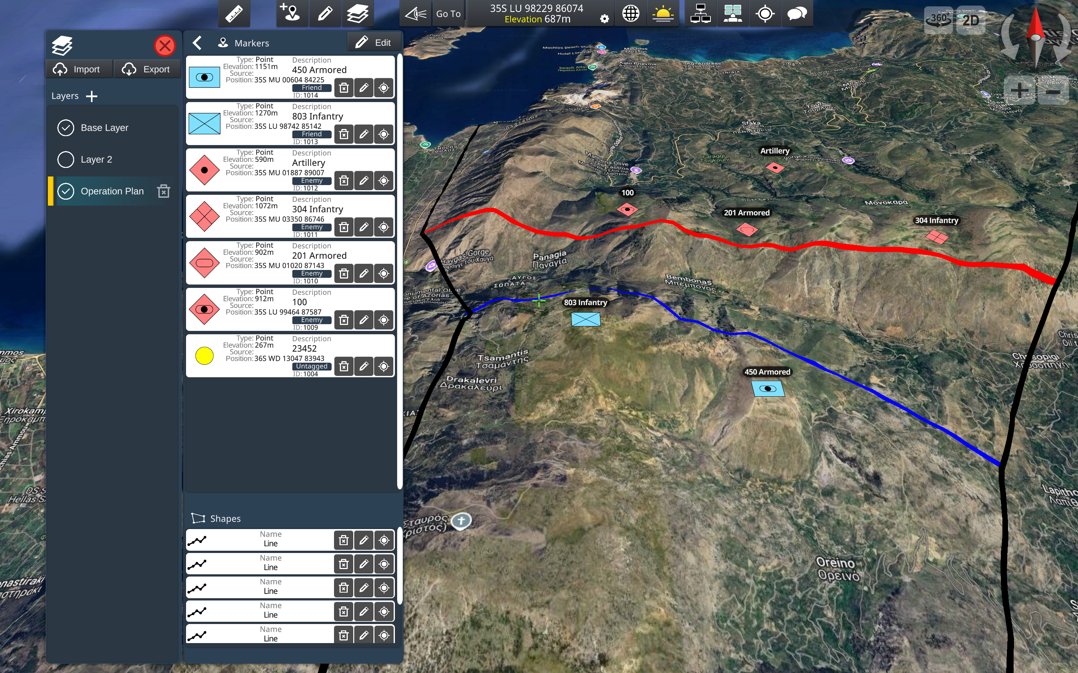Click coordinate readout 35S LU 98229 86074

click(x=536, y=9)
